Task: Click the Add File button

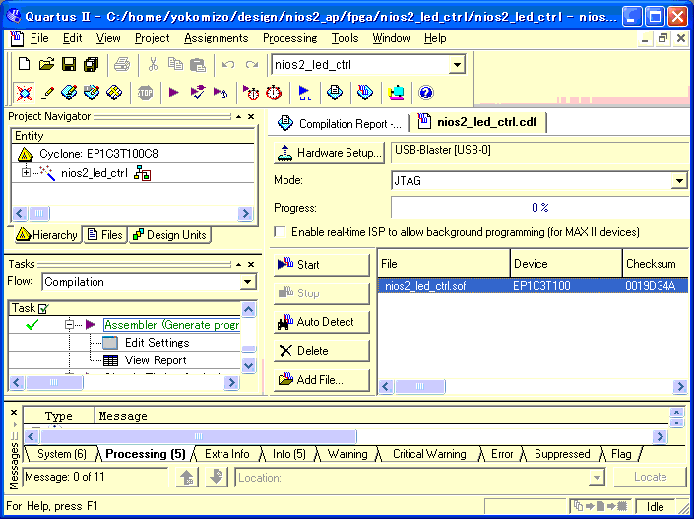Action: tap(321, 379)
